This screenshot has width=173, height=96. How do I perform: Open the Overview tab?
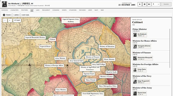pos(5,10)
